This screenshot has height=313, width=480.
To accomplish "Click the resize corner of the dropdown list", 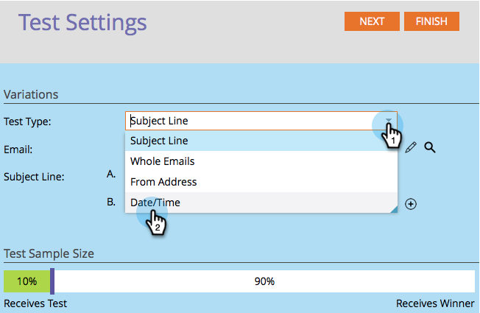I will 394,210.
